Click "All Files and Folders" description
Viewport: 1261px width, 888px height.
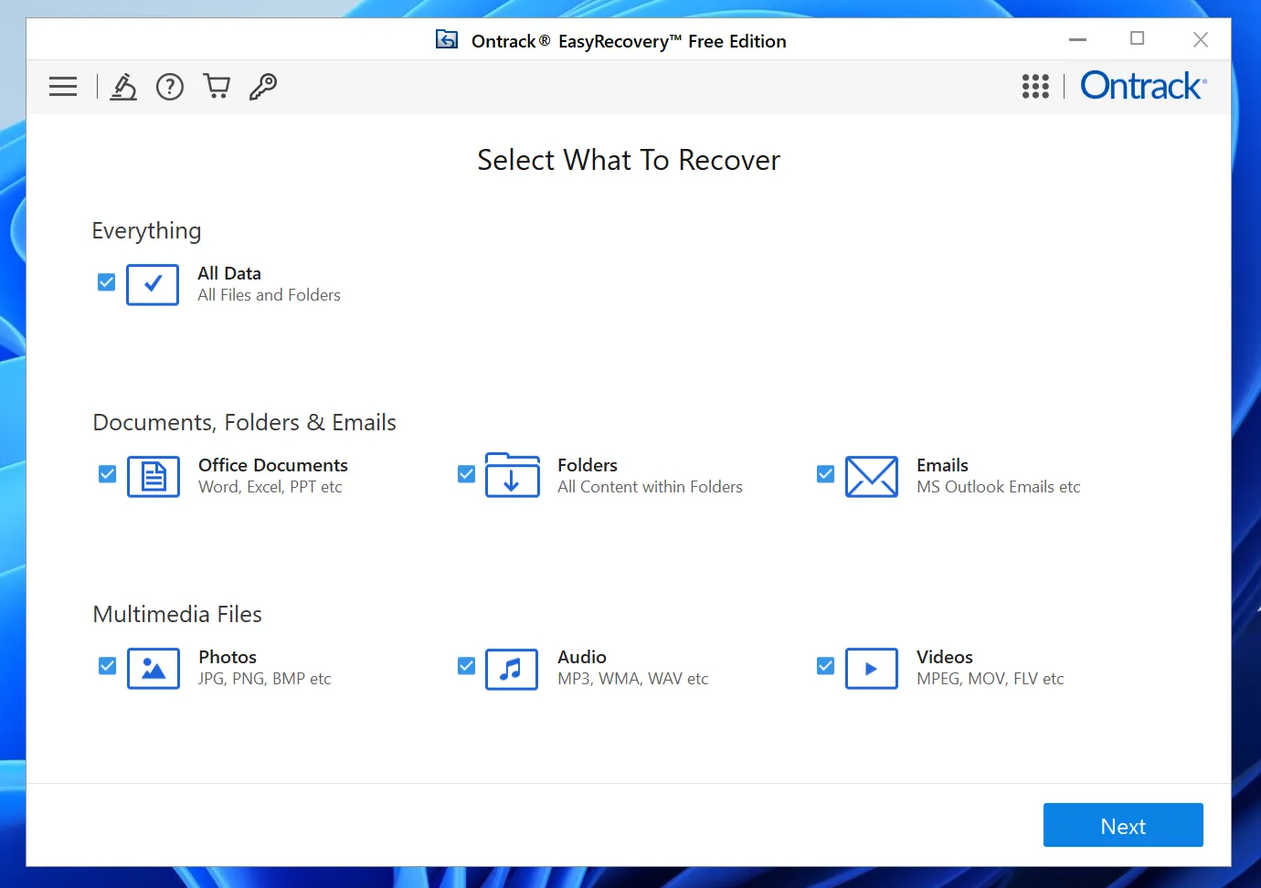tap(269, 295)
